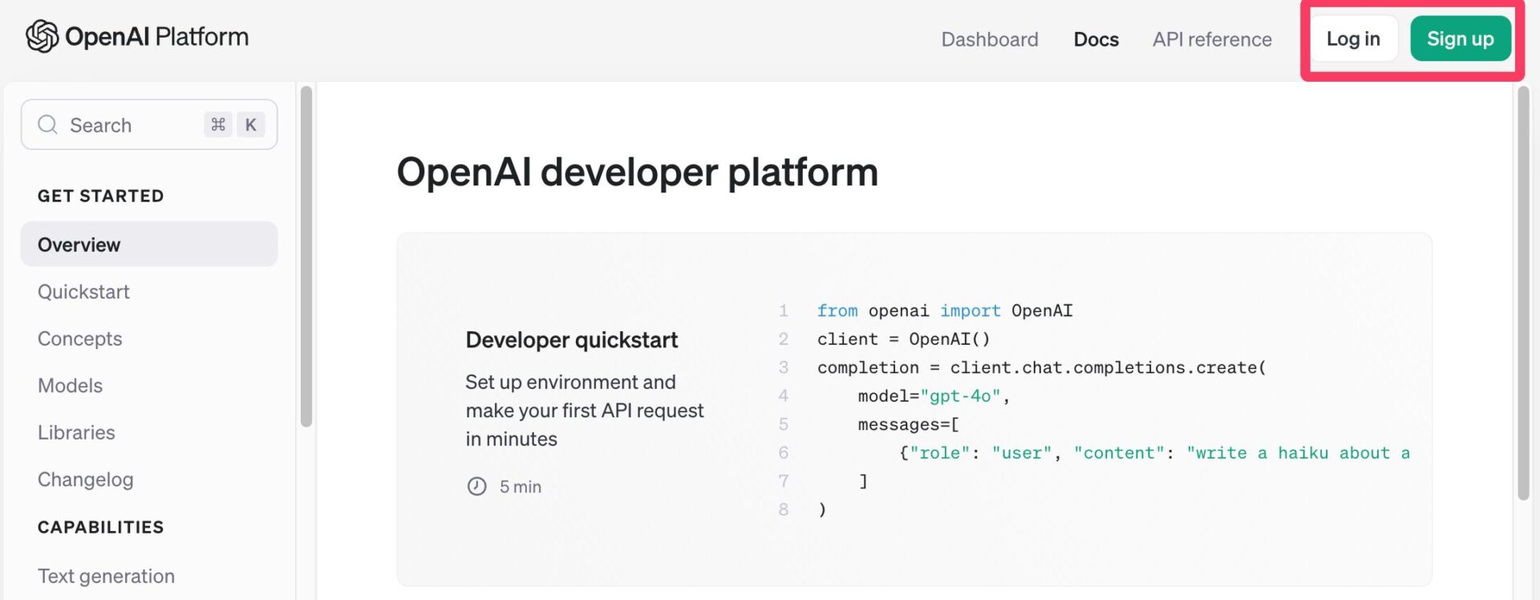Open the Developer quickstart card title
1540x600 pixels.
coord(571,340)
